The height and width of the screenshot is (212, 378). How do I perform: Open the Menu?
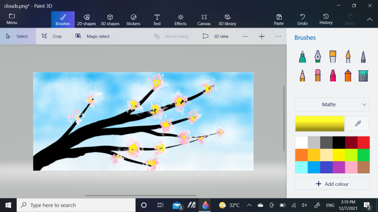12,19
